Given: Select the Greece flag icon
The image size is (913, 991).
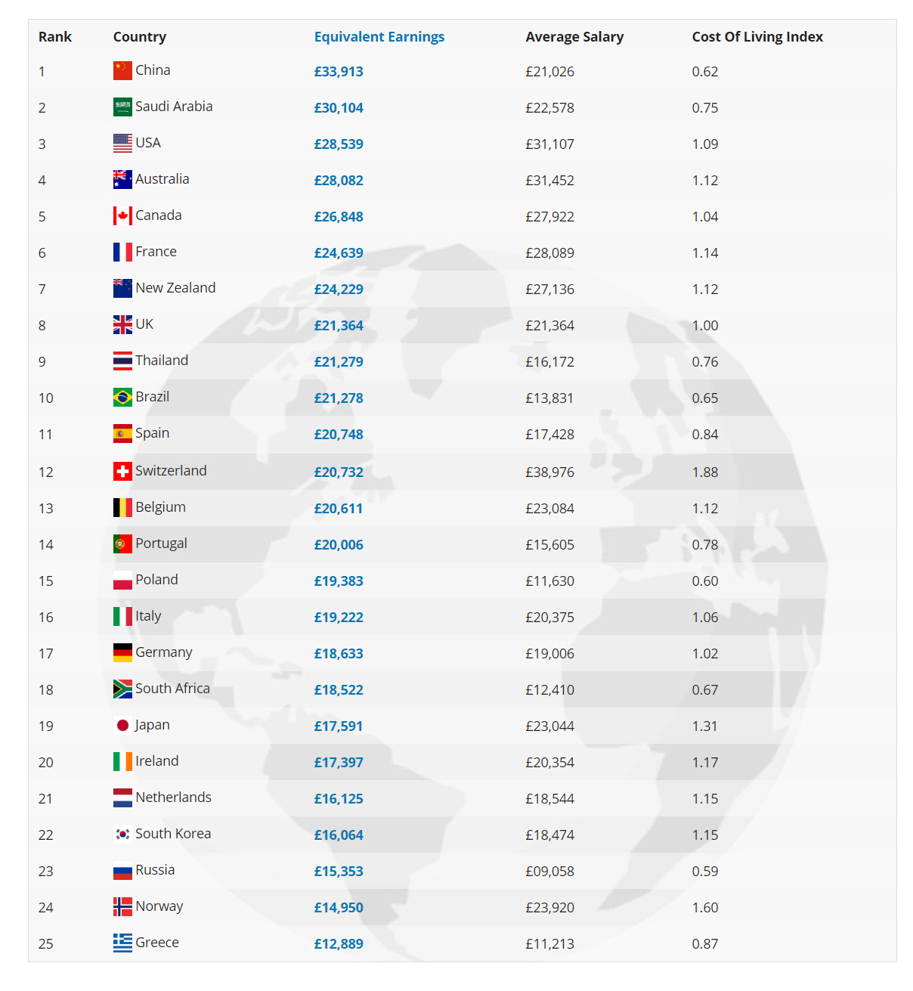Looking at the screenshot, I should [x=122, y=943].
